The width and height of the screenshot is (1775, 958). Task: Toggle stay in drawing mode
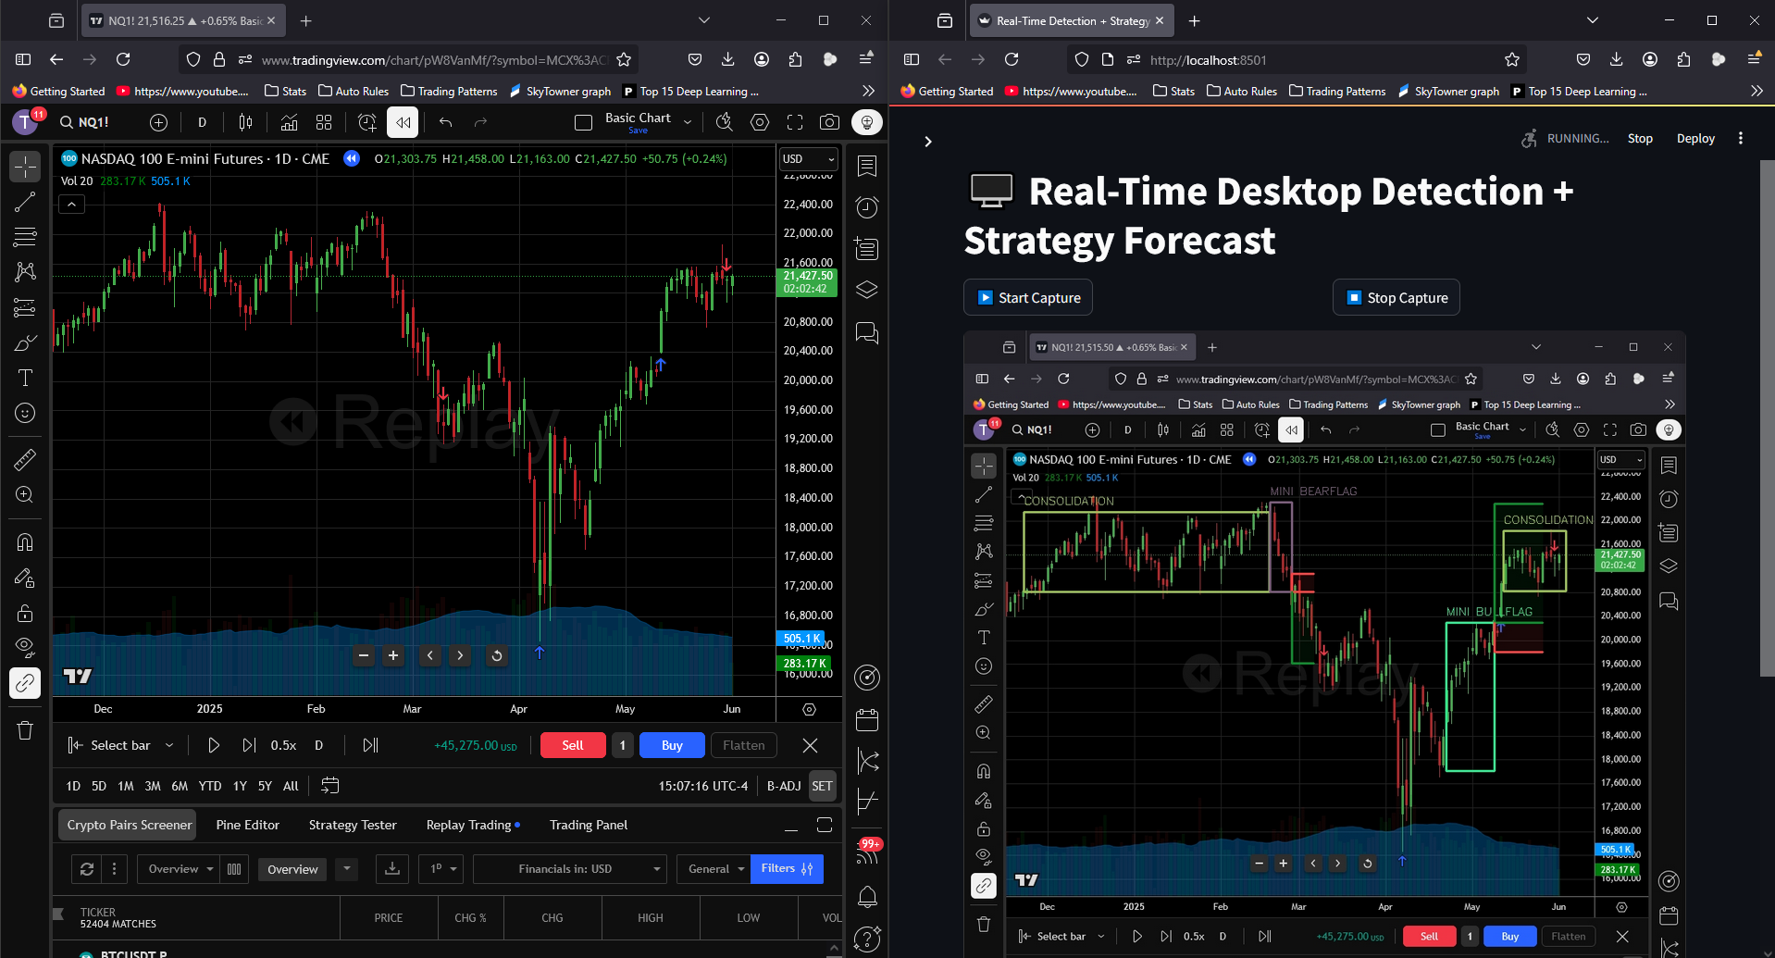coord(25,578)
